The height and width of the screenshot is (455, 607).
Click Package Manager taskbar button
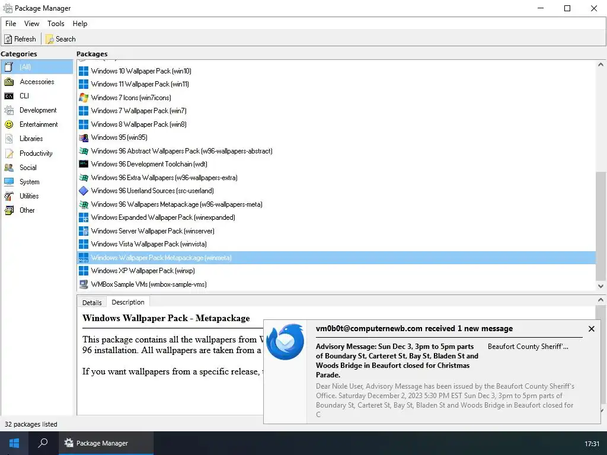pyautogui.click(x=106, y=443)
